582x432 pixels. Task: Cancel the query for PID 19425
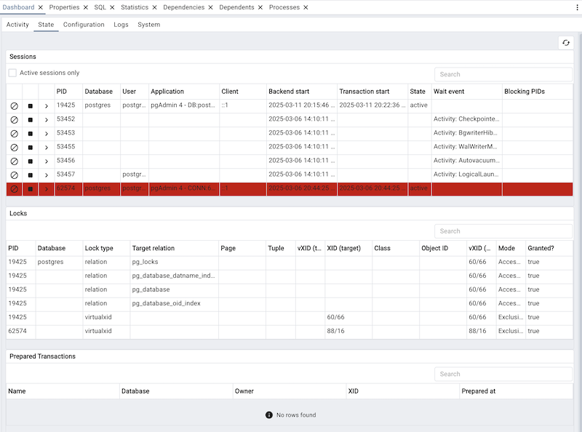pos(14,105)
